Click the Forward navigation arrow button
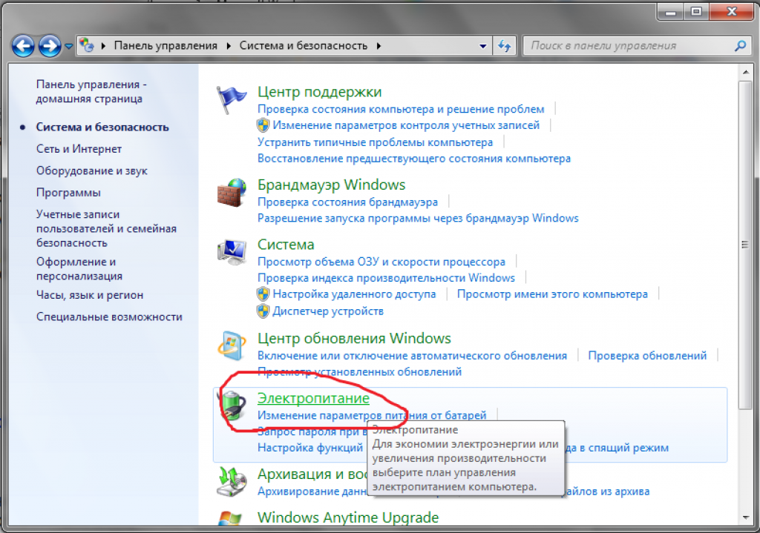The width and height of the screenshot is (760, 533). 50,47
